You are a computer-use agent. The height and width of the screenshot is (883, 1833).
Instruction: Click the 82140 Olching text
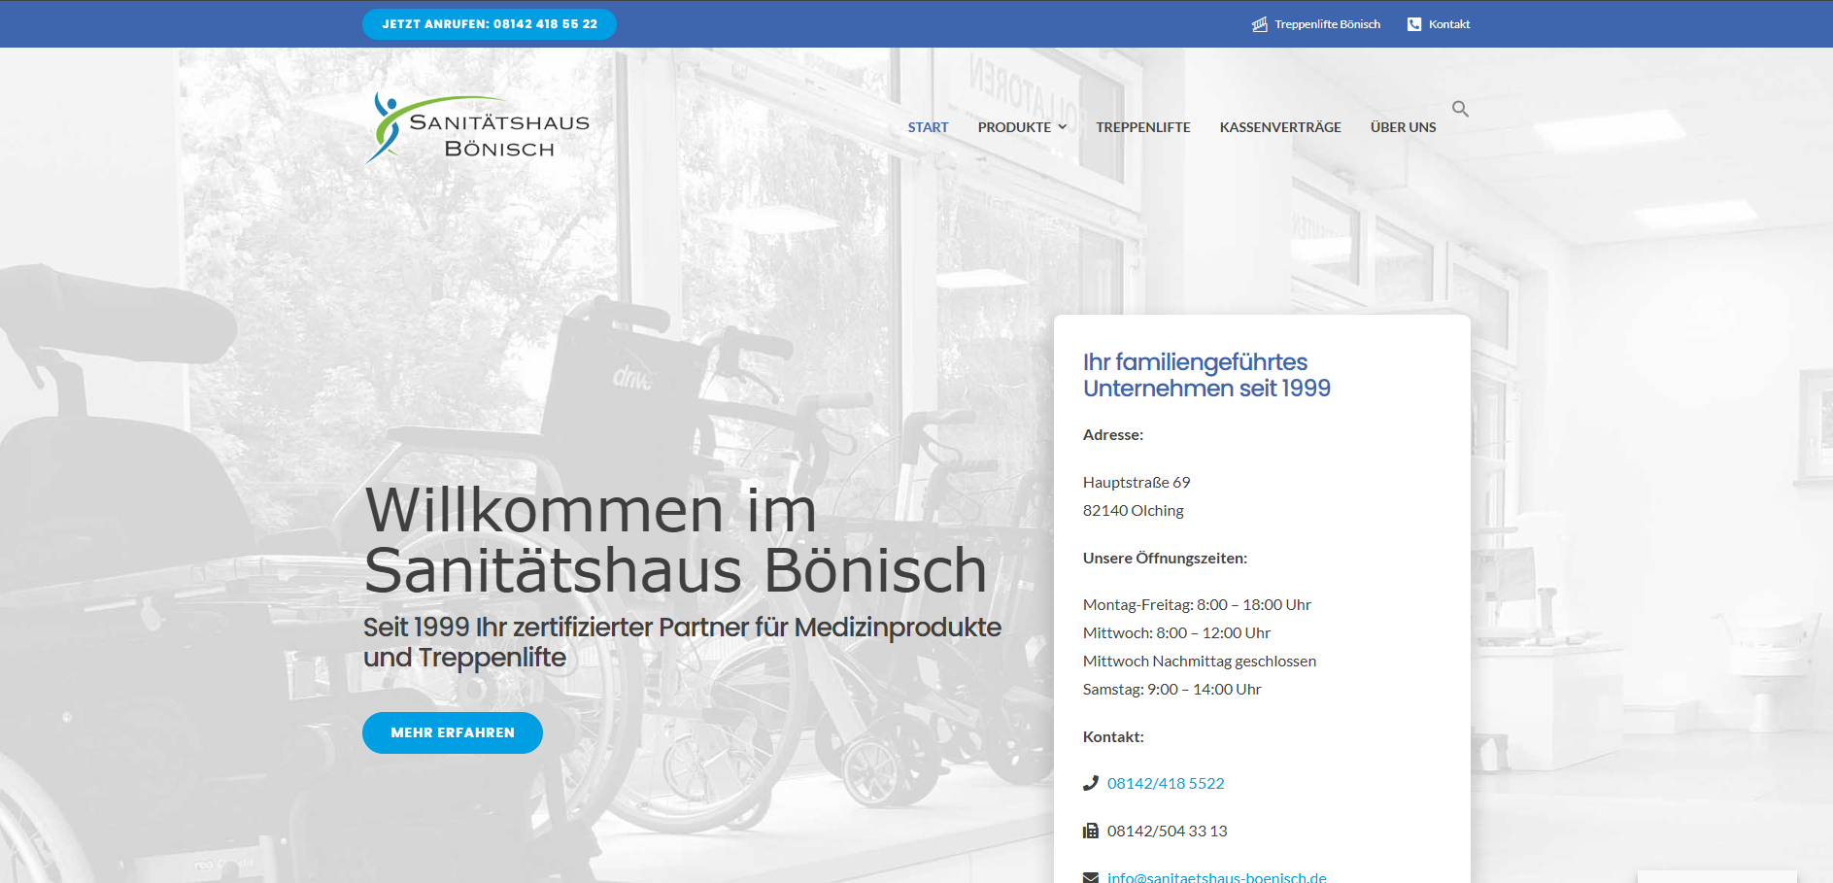(1134, 510)
